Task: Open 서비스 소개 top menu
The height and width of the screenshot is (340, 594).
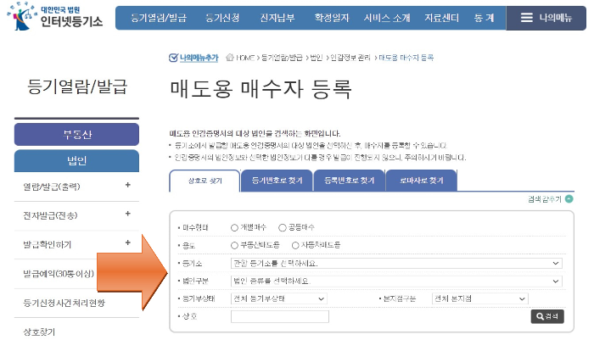Action: click(x=387, y=18)
